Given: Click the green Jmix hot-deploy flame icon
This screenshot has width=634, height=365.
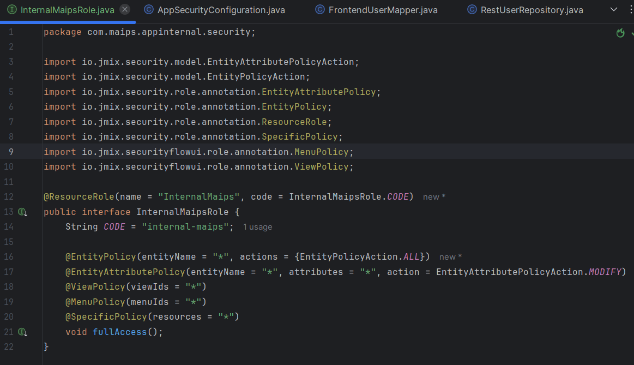Looking at the screenshot, I should click(620, 33).
